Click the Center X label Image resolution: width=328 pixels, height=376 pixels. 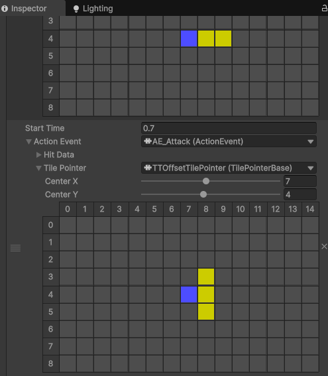pyautogui.click(x=62, y=181)
